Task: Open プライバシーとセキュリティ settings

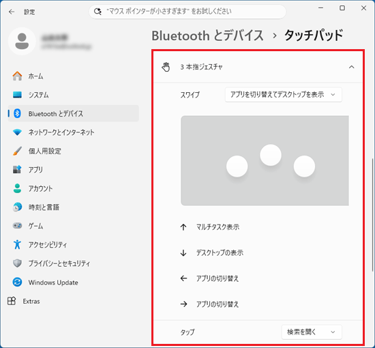Action: (73, 263)
